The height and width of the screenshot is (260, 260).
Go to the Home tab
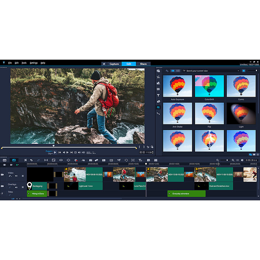[x=104, y=64]
